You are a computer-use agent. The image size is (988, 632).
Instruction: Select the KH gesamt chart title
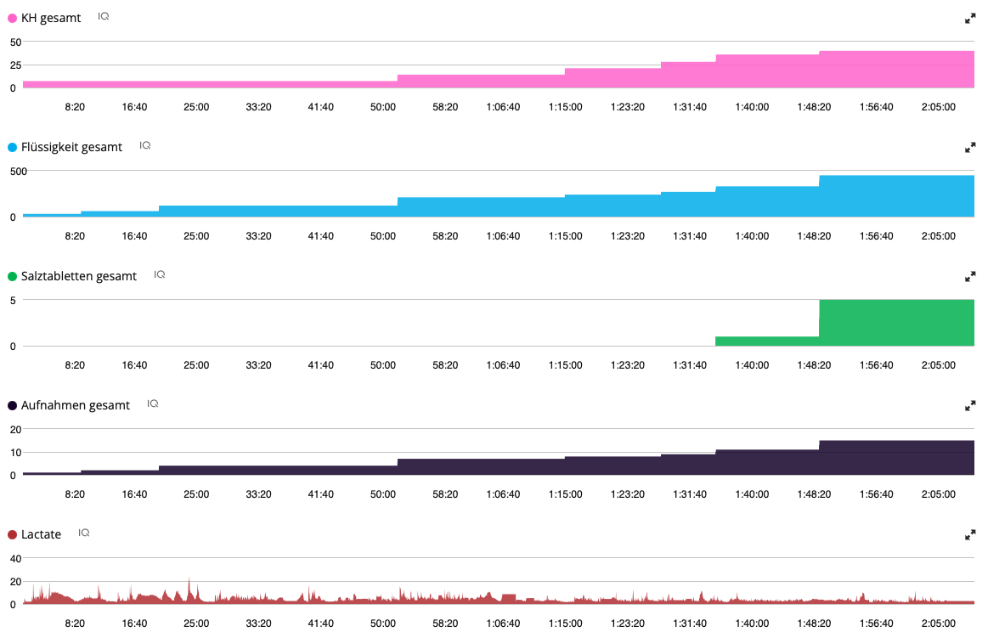pyautogui.click(x=51, y=19)
